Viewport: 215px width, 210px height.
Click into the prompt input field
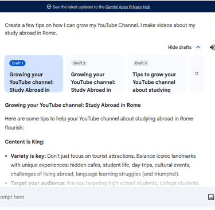tap(103, 197)
